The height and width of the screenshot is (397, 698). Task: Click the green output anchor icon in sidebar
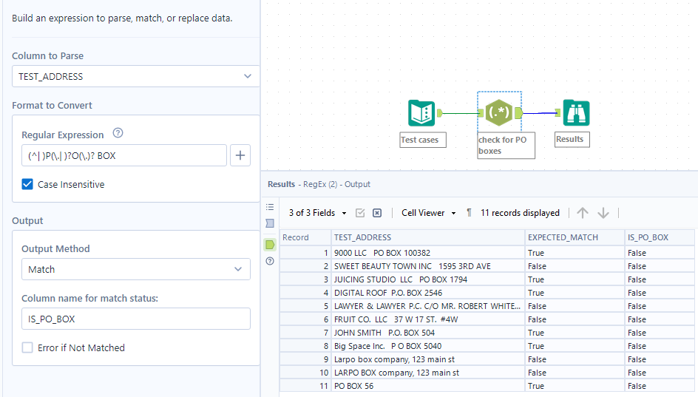tap(270, 244)
